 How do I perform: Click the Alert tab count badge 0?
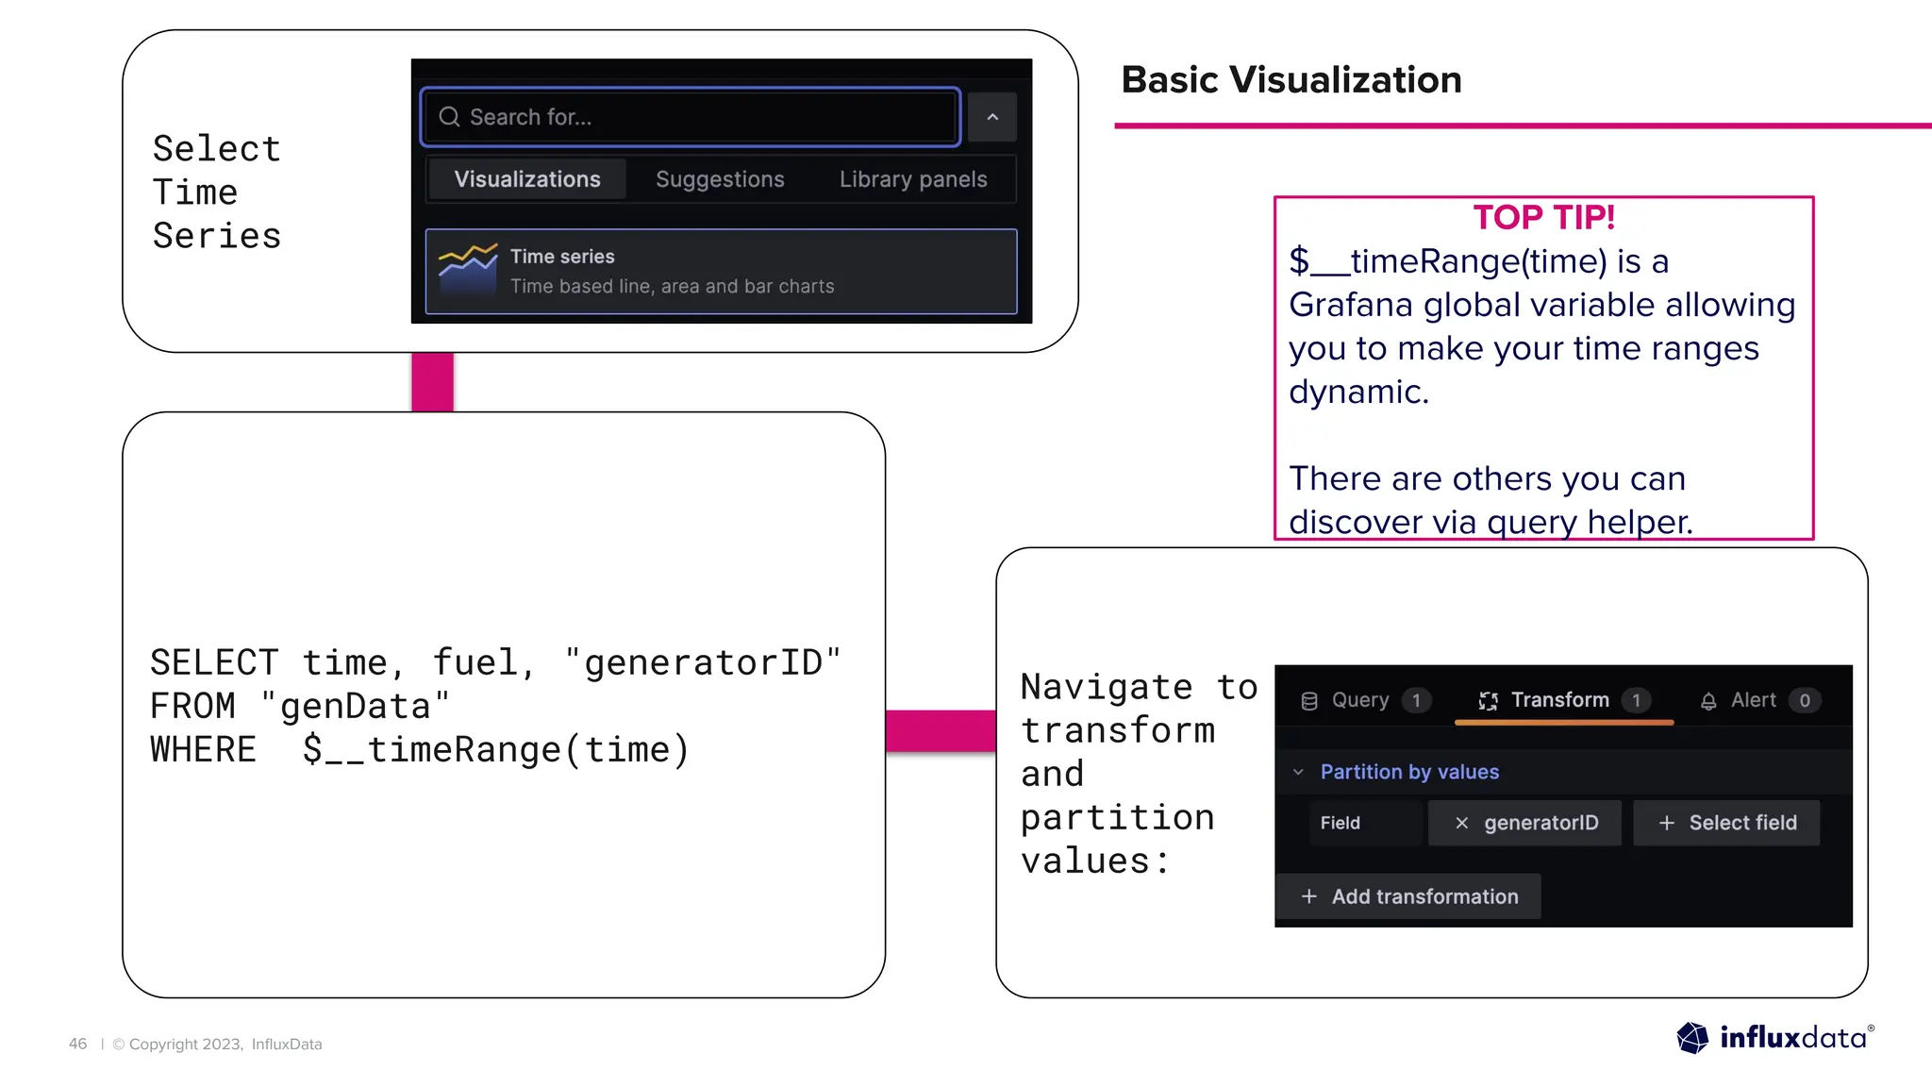(1805, 700)
